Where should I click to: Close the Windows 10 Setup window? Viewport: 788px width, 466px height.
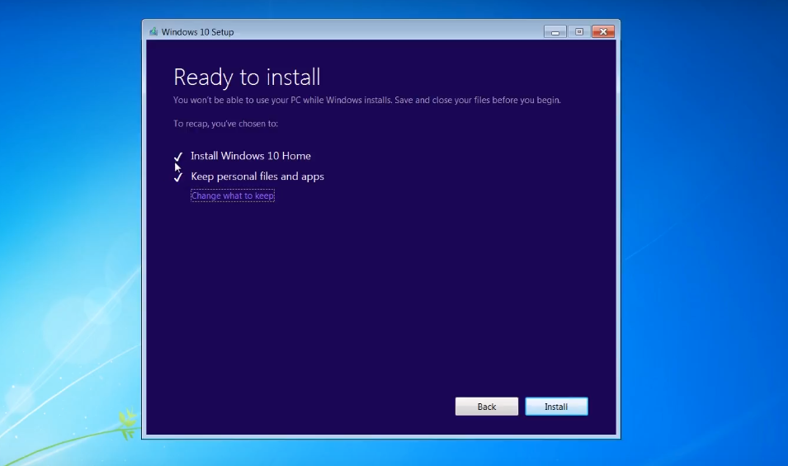click(x=603, y=31)
